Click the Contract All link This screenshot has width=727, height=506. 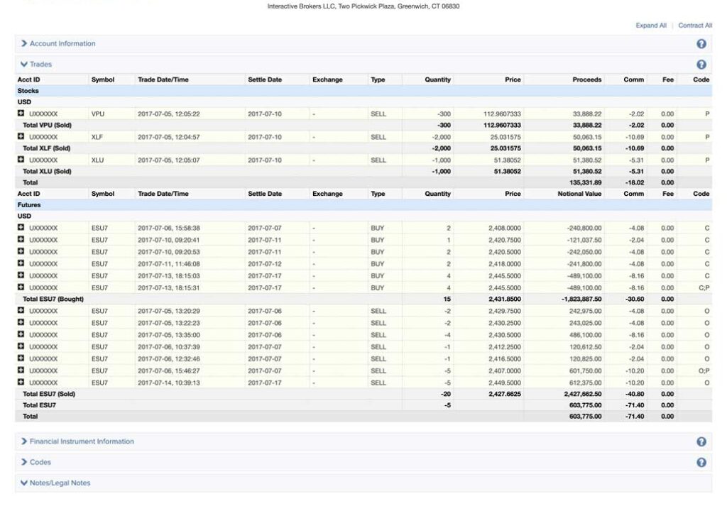695,26
